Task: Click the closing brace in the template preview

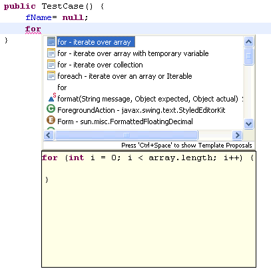Action: tap(47, 180)
